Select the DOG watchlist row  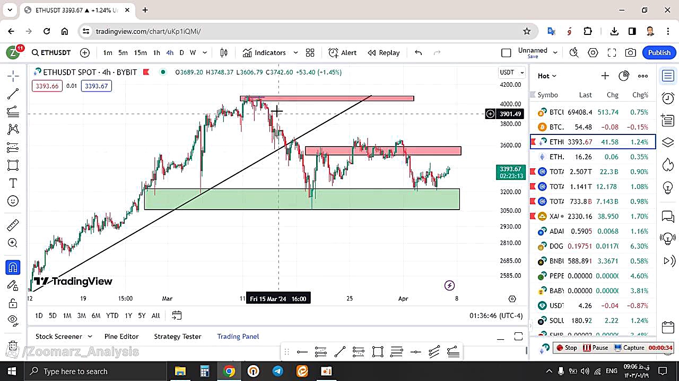click(x=593, y=246)
